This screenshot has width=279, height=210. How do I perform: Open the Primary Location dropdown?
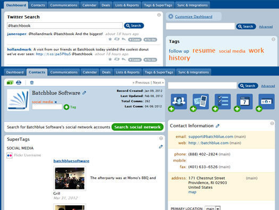(x=218, y=208)
